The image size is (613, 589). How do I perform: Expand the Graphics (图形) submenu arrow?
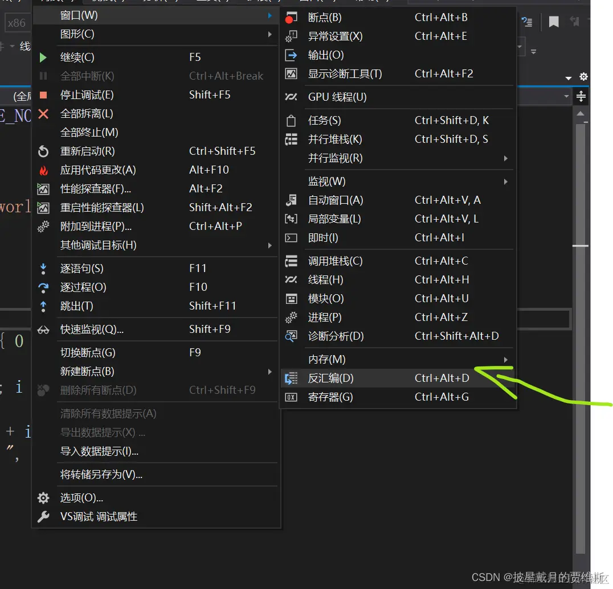click(x=269, y=34)
